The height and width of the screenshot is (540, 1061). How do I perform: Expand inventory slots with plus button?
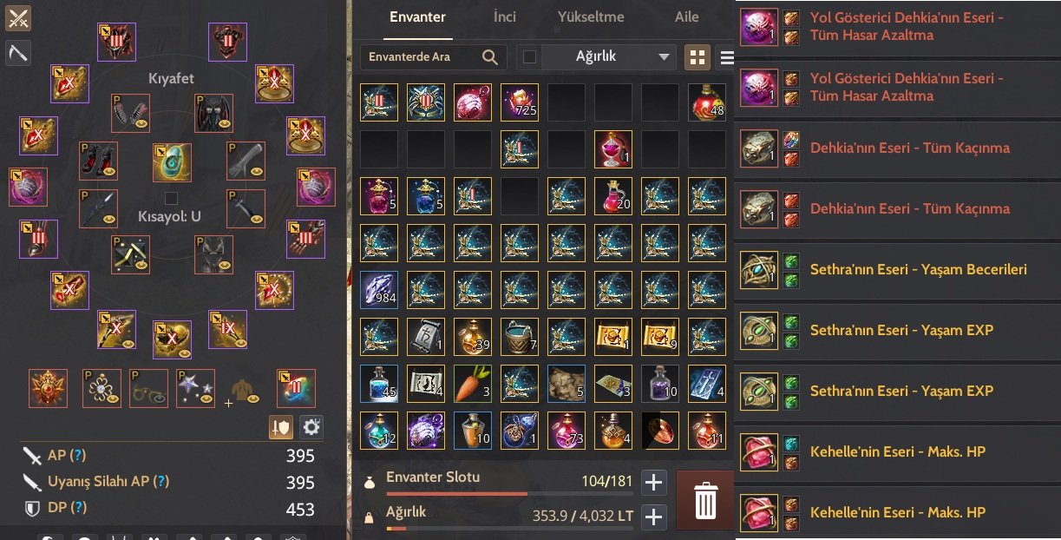click(x=653, y=483)
